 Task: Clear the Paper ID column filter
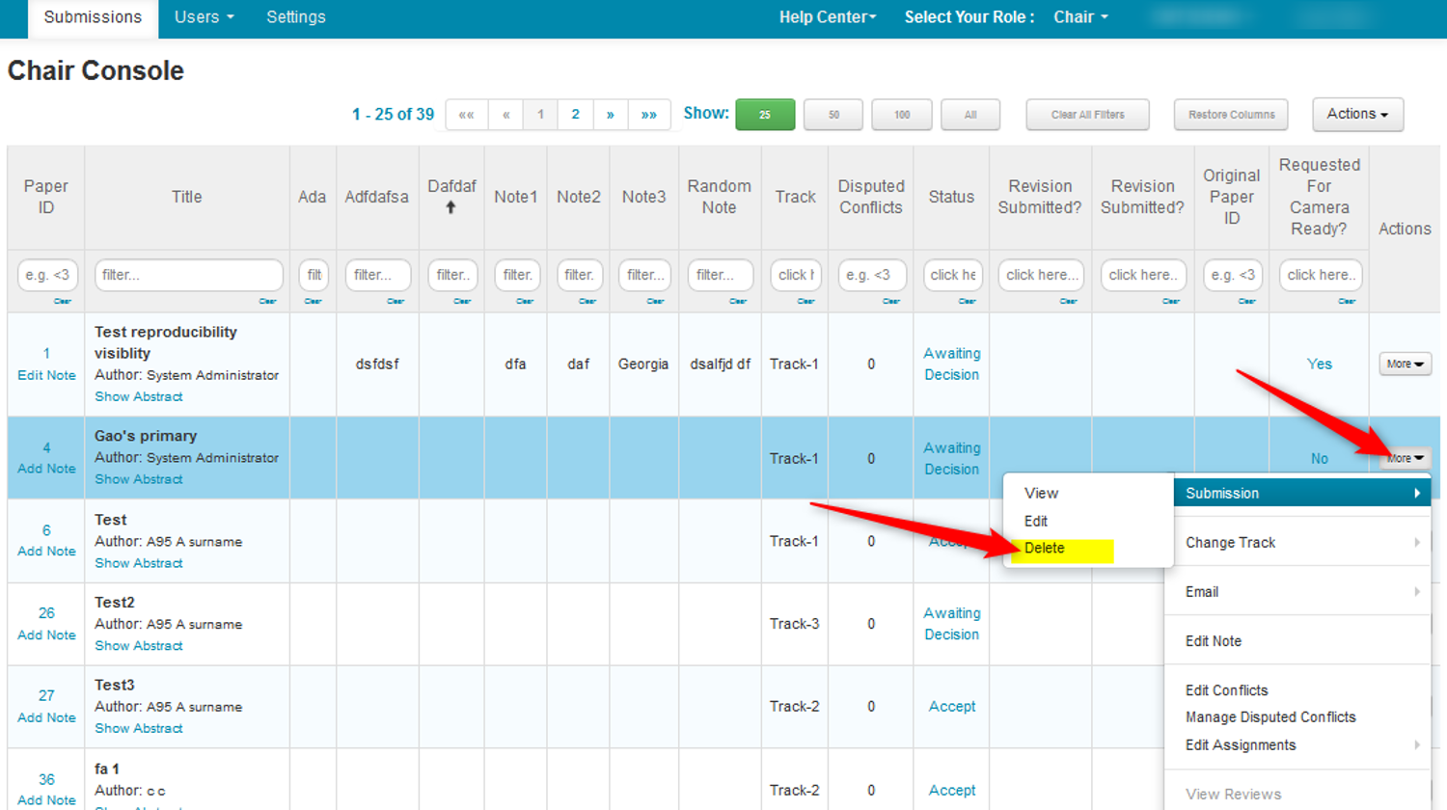62,301
